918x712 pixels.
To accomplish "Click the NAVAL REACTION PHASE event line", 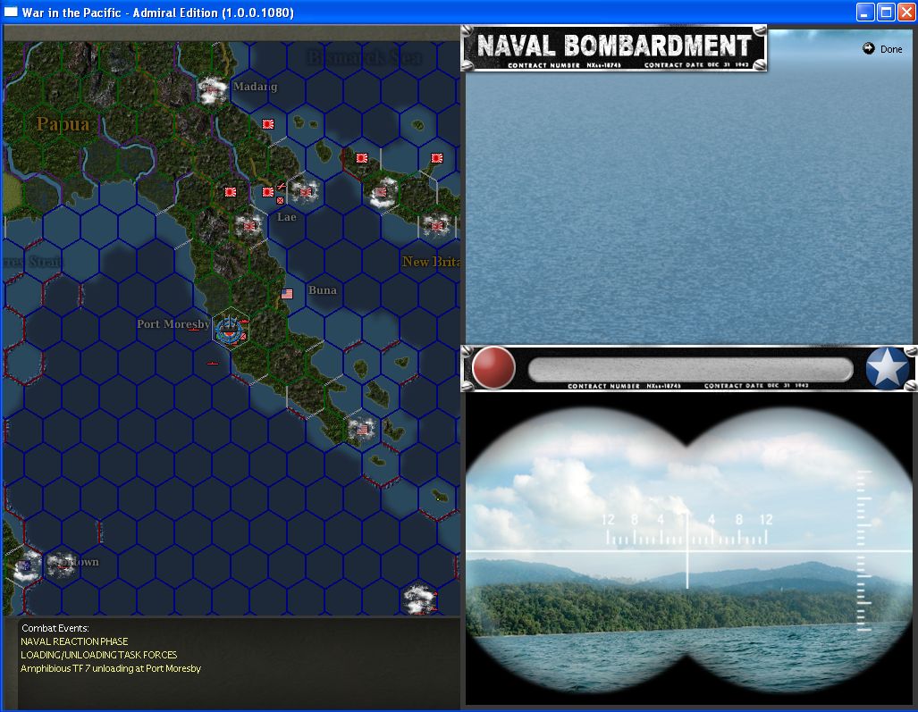I will pyautogui.click(x=74, y=641).
